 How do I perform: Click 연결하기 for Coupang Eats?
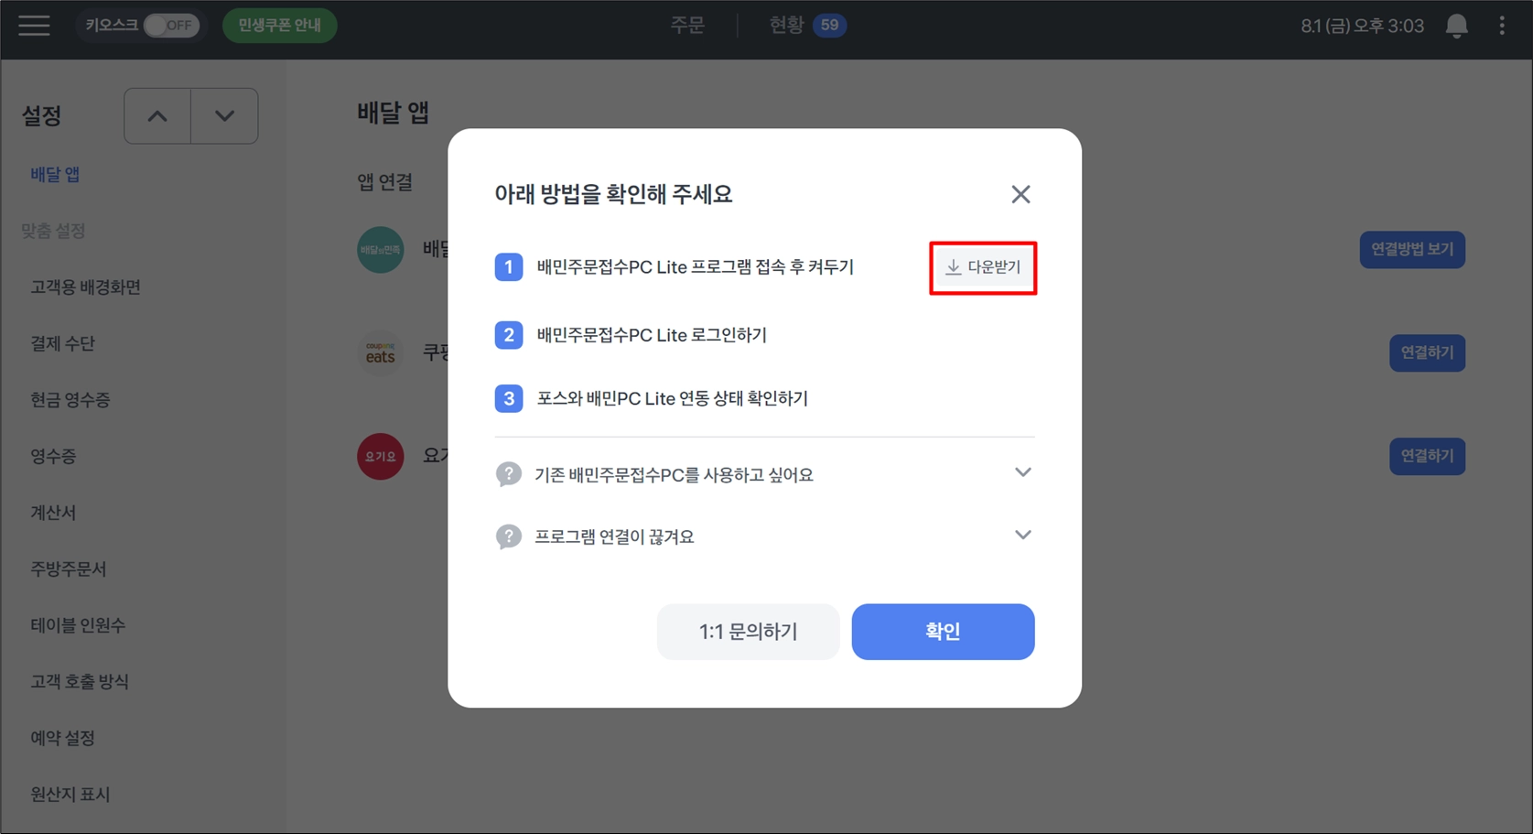[1427, 353]
